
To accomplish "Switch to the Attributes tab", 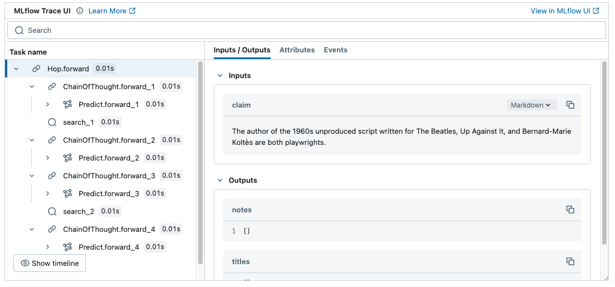I will pyautogui.click(x=297, y=50).
